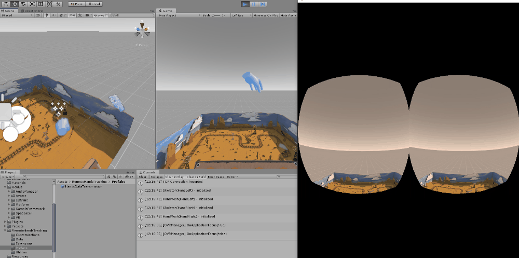Click the Console search field
519x258 pixels.
tap(286, 177)
